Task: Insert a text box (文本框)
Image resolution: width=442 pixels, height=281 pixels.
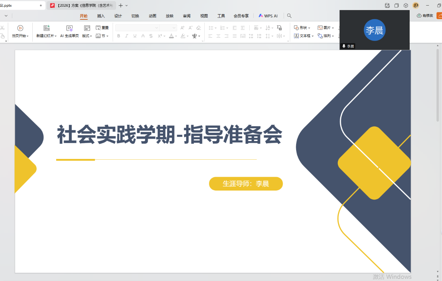Action: click(x=304, y=36)
